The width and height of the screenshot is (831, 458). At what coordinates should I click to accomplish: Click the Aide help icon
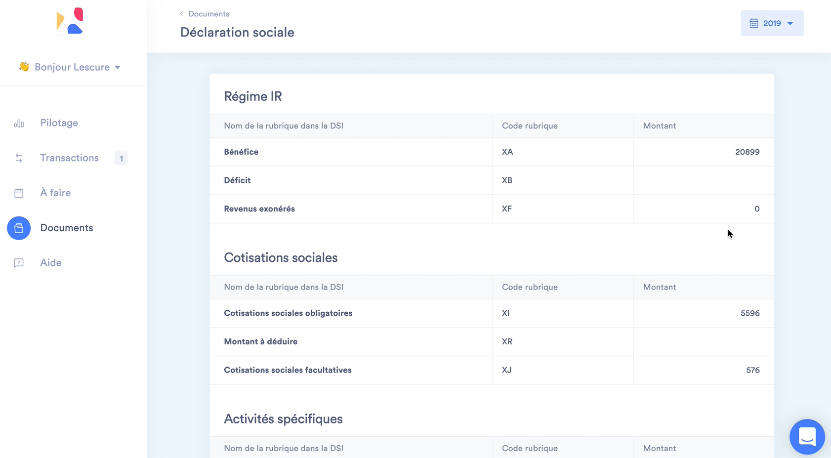(19, 263)
